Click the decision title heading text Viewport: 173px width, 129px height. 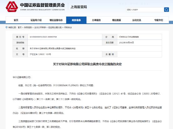coord(87,64)
